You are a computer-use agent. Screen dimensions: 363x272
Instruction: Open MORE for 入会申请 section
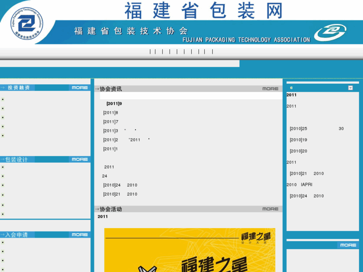tap(79, 235)
